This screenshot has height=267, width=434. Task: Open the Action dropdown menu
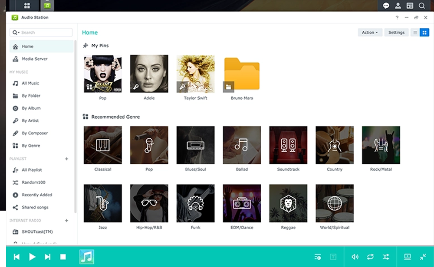tap(370, 33)
